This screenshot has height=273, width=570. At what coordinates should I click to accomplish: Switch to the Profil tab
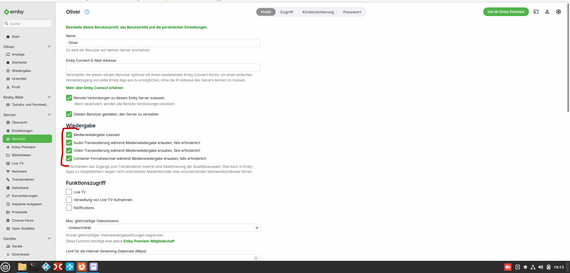point(266,12)
